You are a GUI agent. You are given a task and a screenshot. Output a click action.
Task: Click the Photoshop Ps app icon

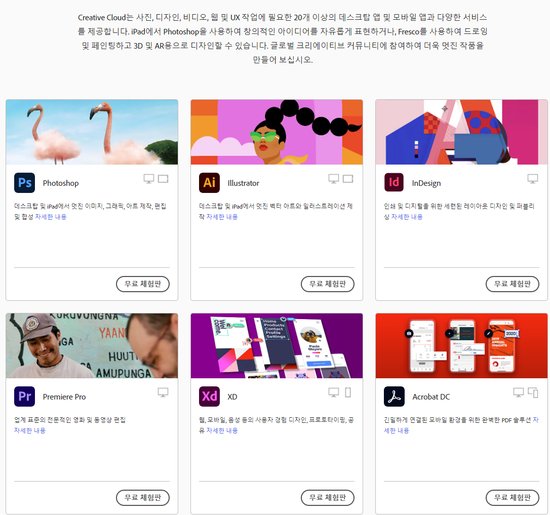tap(24, 183)
